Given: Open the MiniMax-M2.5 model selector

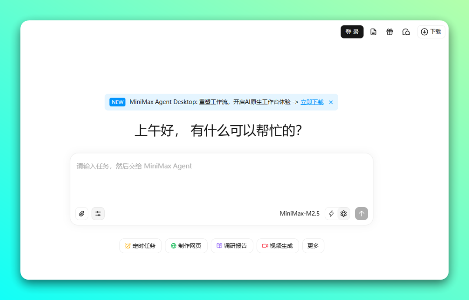Looking at the screenshot, I should tap(299, 213).
